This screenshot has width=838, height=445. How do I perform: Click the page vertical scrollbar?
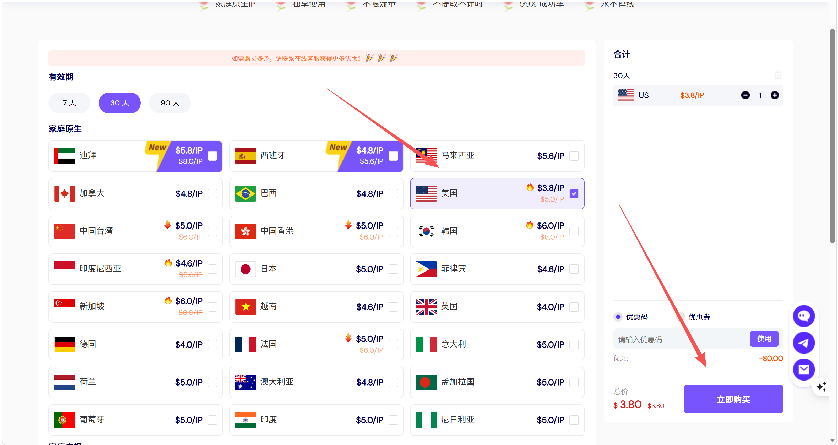832,137
